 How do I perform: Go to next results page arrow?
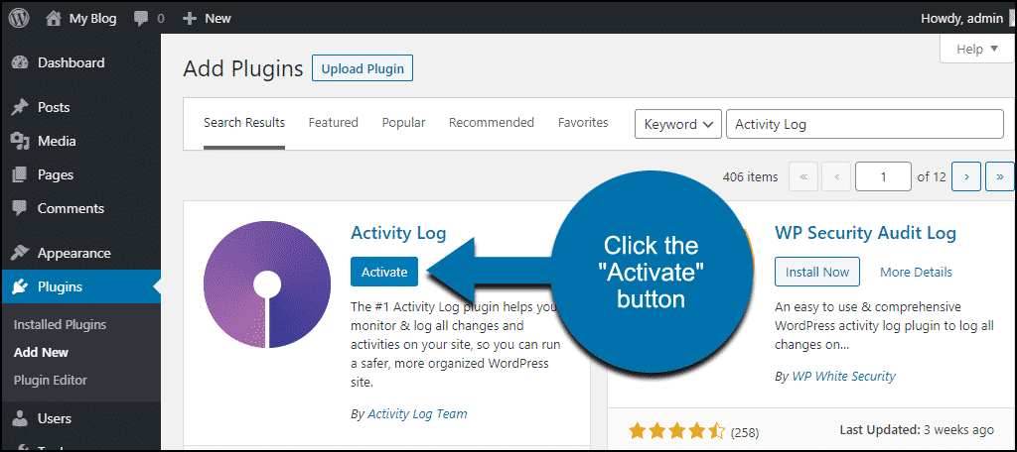pyautogui.click(x=966, y=176)
